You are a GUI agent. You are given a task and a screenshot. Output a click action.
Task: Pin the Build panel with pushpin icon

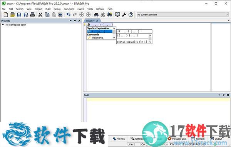click(224, 95)
